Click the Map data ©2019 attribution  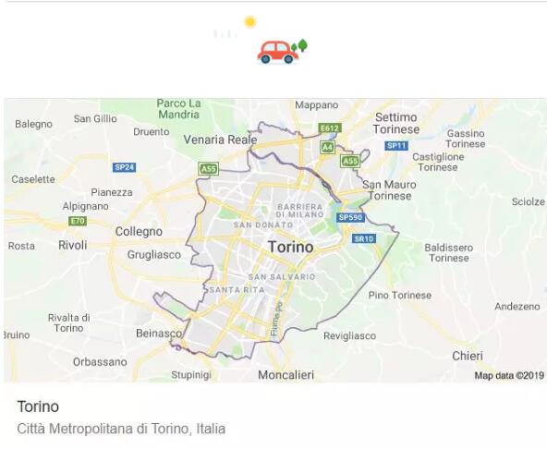tap(509, 375)
